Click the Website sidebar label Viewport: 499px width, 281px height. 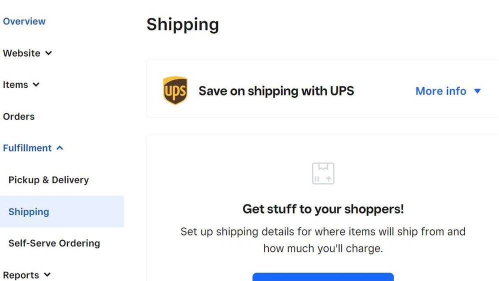point(21,53)
